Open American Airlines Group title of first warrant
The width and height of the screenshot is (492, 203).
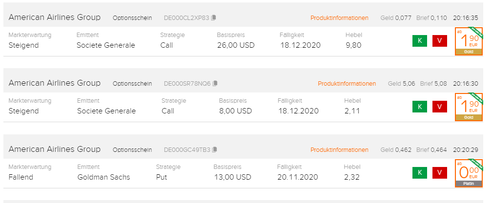[x=55, y=18]
